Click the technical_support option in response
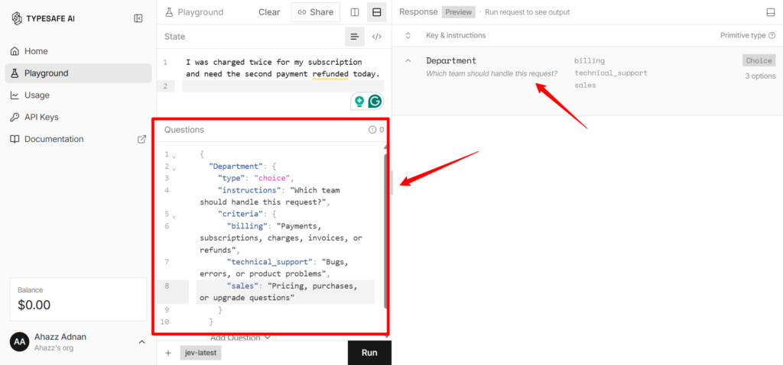783x365 pixels. click(x=611, y=73)
